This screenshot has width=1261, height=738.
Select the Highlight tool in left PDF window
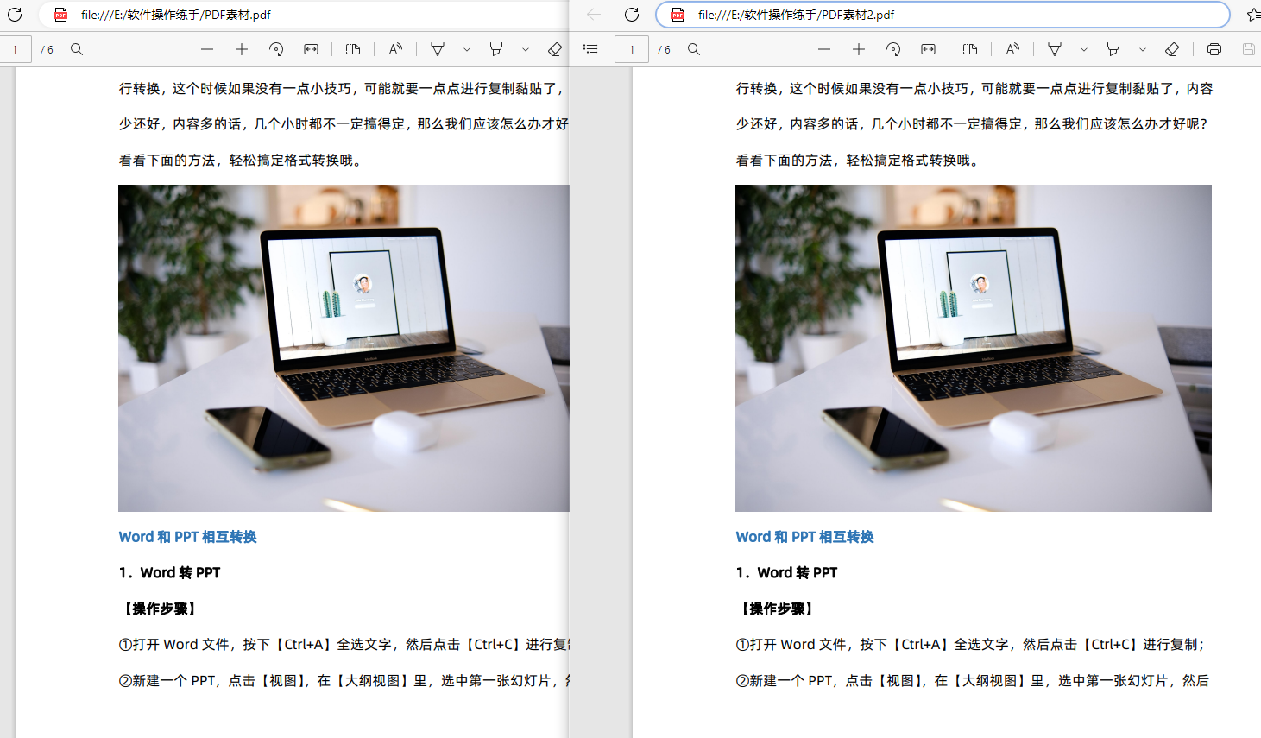(496, 49)
